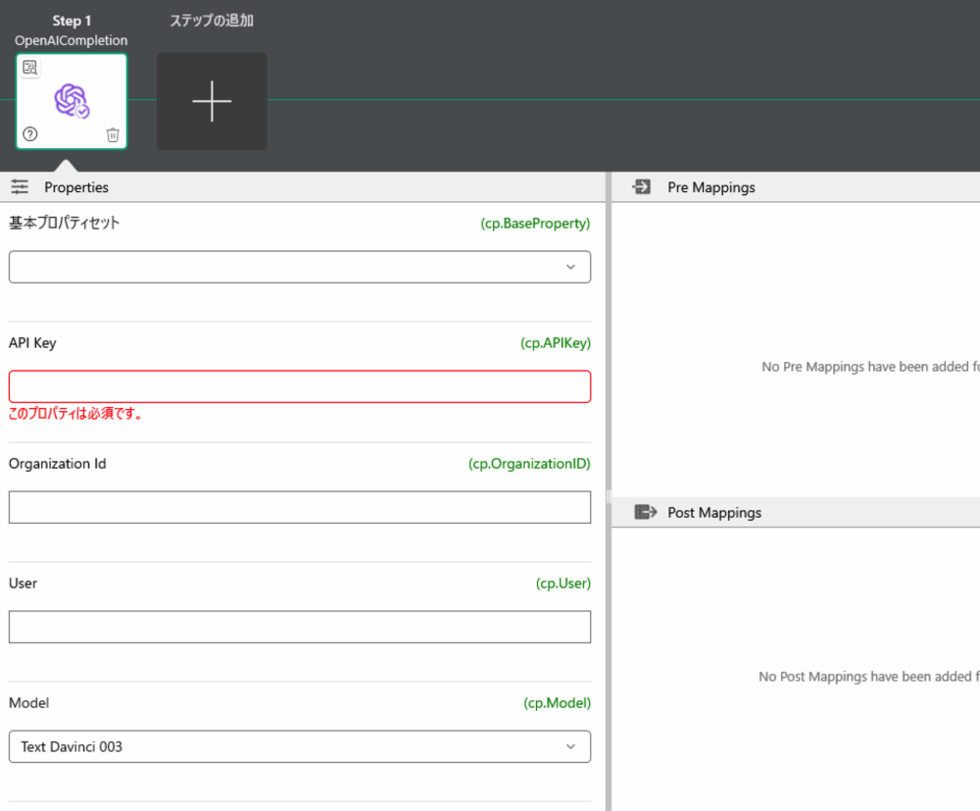Image resolution: width=980 pixels, height=811 pixels.
Task: Click the API Key input field
Action: pos(299,386)
